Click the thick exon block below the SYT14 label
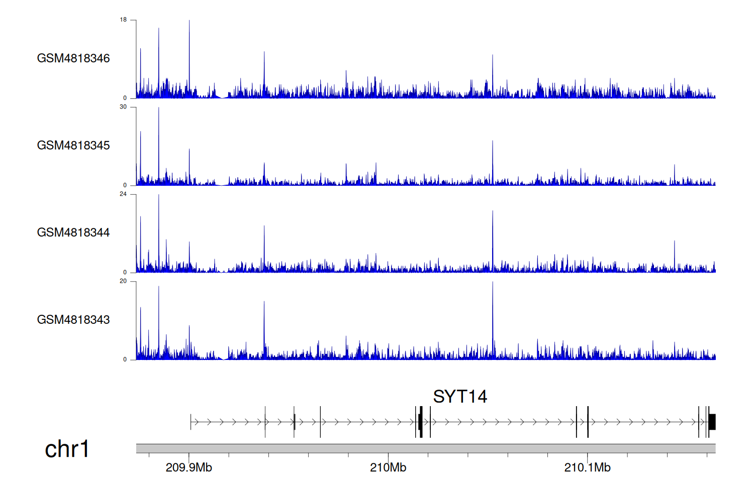This screenshot has height=492, width=754. (x=420, y=422)
